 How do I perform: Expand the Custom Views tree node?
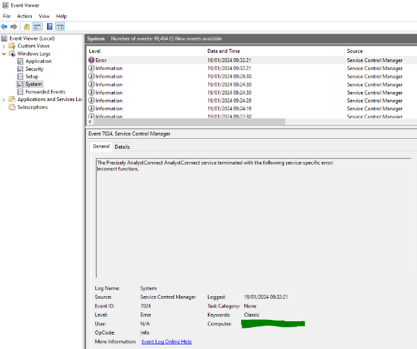pyautogui.click(x=4, y=46)
